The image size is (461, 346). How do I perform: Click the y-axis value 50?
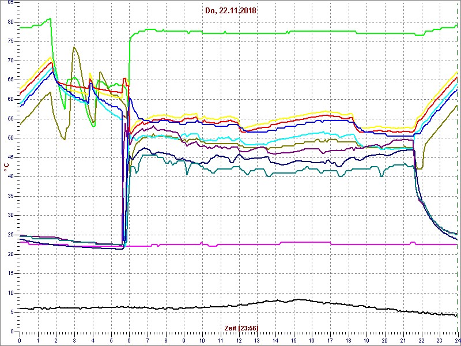(10, 138)
